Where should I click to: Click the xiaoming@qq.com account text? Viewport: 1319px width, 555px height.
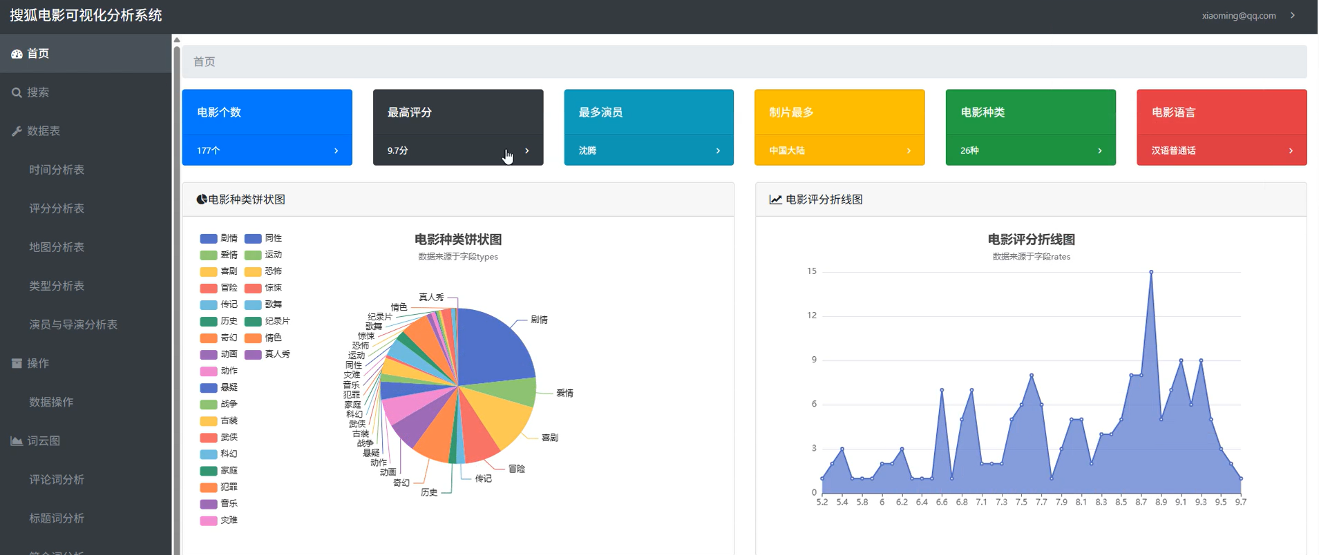(x=1239, y=15)
